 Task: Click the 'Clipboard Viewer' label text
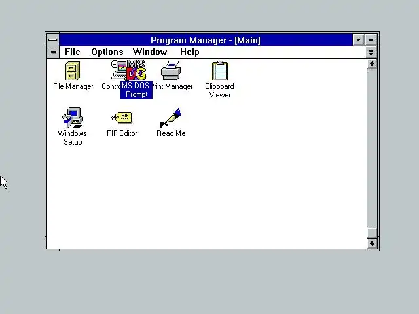[220, 90]
